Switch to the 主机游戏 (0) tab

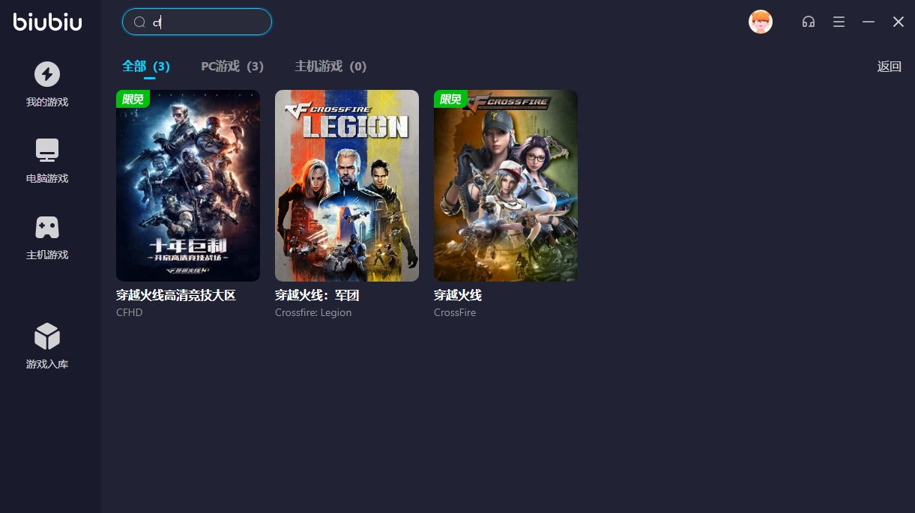click(330, 66)
